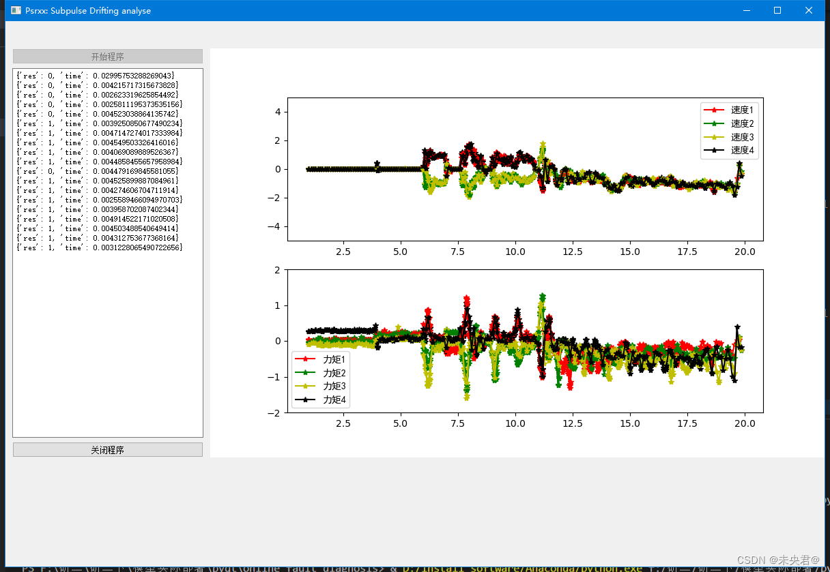This screenshot has height=572, width=830.
Task: Click the 关闭程序 close program button
Action: tap(108, 450)
